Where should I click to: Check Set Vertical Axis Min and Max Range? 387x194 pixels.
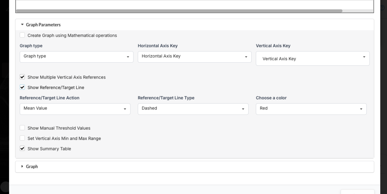pos(22,138)
